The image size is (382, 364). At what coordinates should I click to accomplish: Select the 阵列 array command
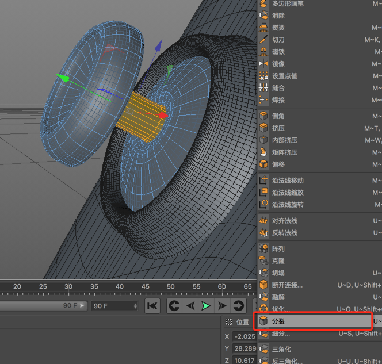click(320, 249)
